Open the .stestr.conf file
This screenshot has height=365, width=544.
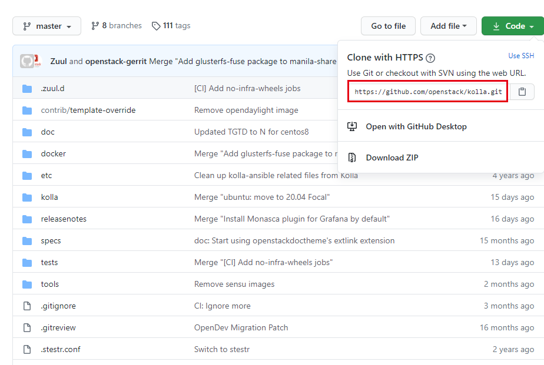(61, 349)
